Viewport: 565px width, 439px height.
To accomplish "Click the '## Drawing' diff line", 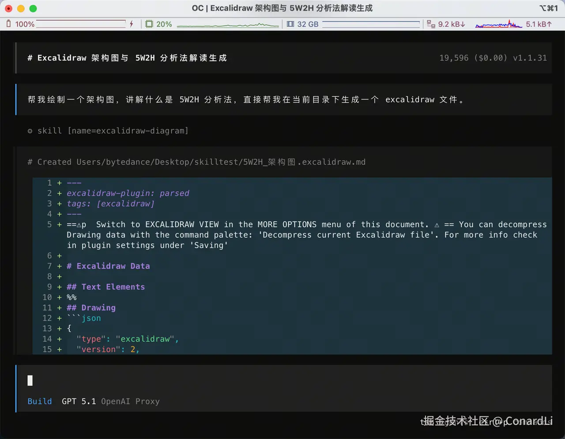I will click(91, 308).
